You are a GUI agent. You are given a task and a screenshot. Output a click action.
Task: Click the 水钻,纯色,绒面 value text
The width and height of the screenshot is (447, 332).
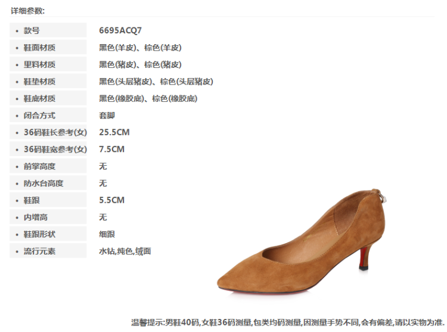coord(125,251)
